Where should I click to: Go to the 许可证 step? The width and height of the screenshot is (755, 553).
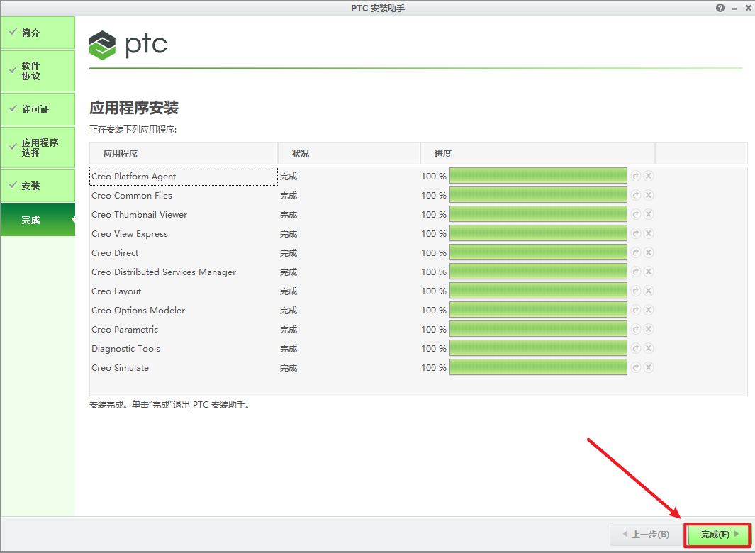click(38, 109)
